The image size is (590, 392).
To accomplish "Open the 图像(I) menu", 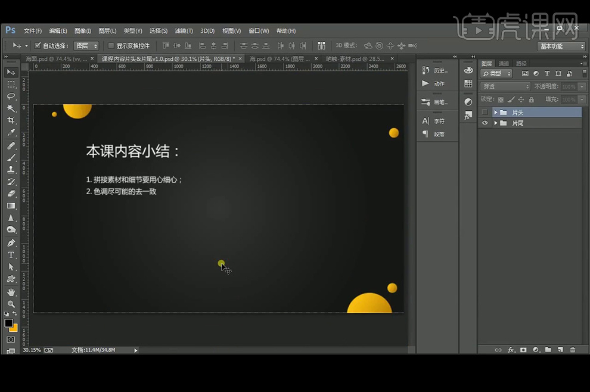I will click(82, 31).
